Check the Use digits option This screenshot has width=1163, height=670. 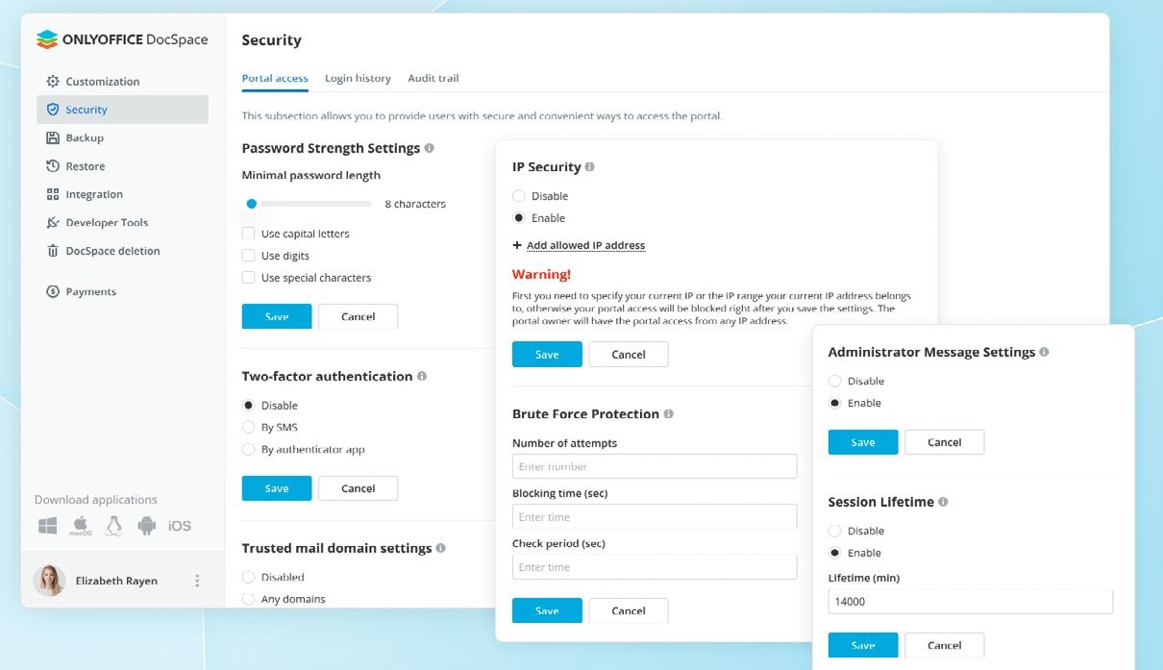coord(248,256)
